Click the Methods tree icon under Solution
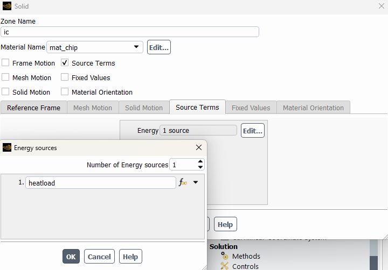388x270 pixels. click(225, 257)
